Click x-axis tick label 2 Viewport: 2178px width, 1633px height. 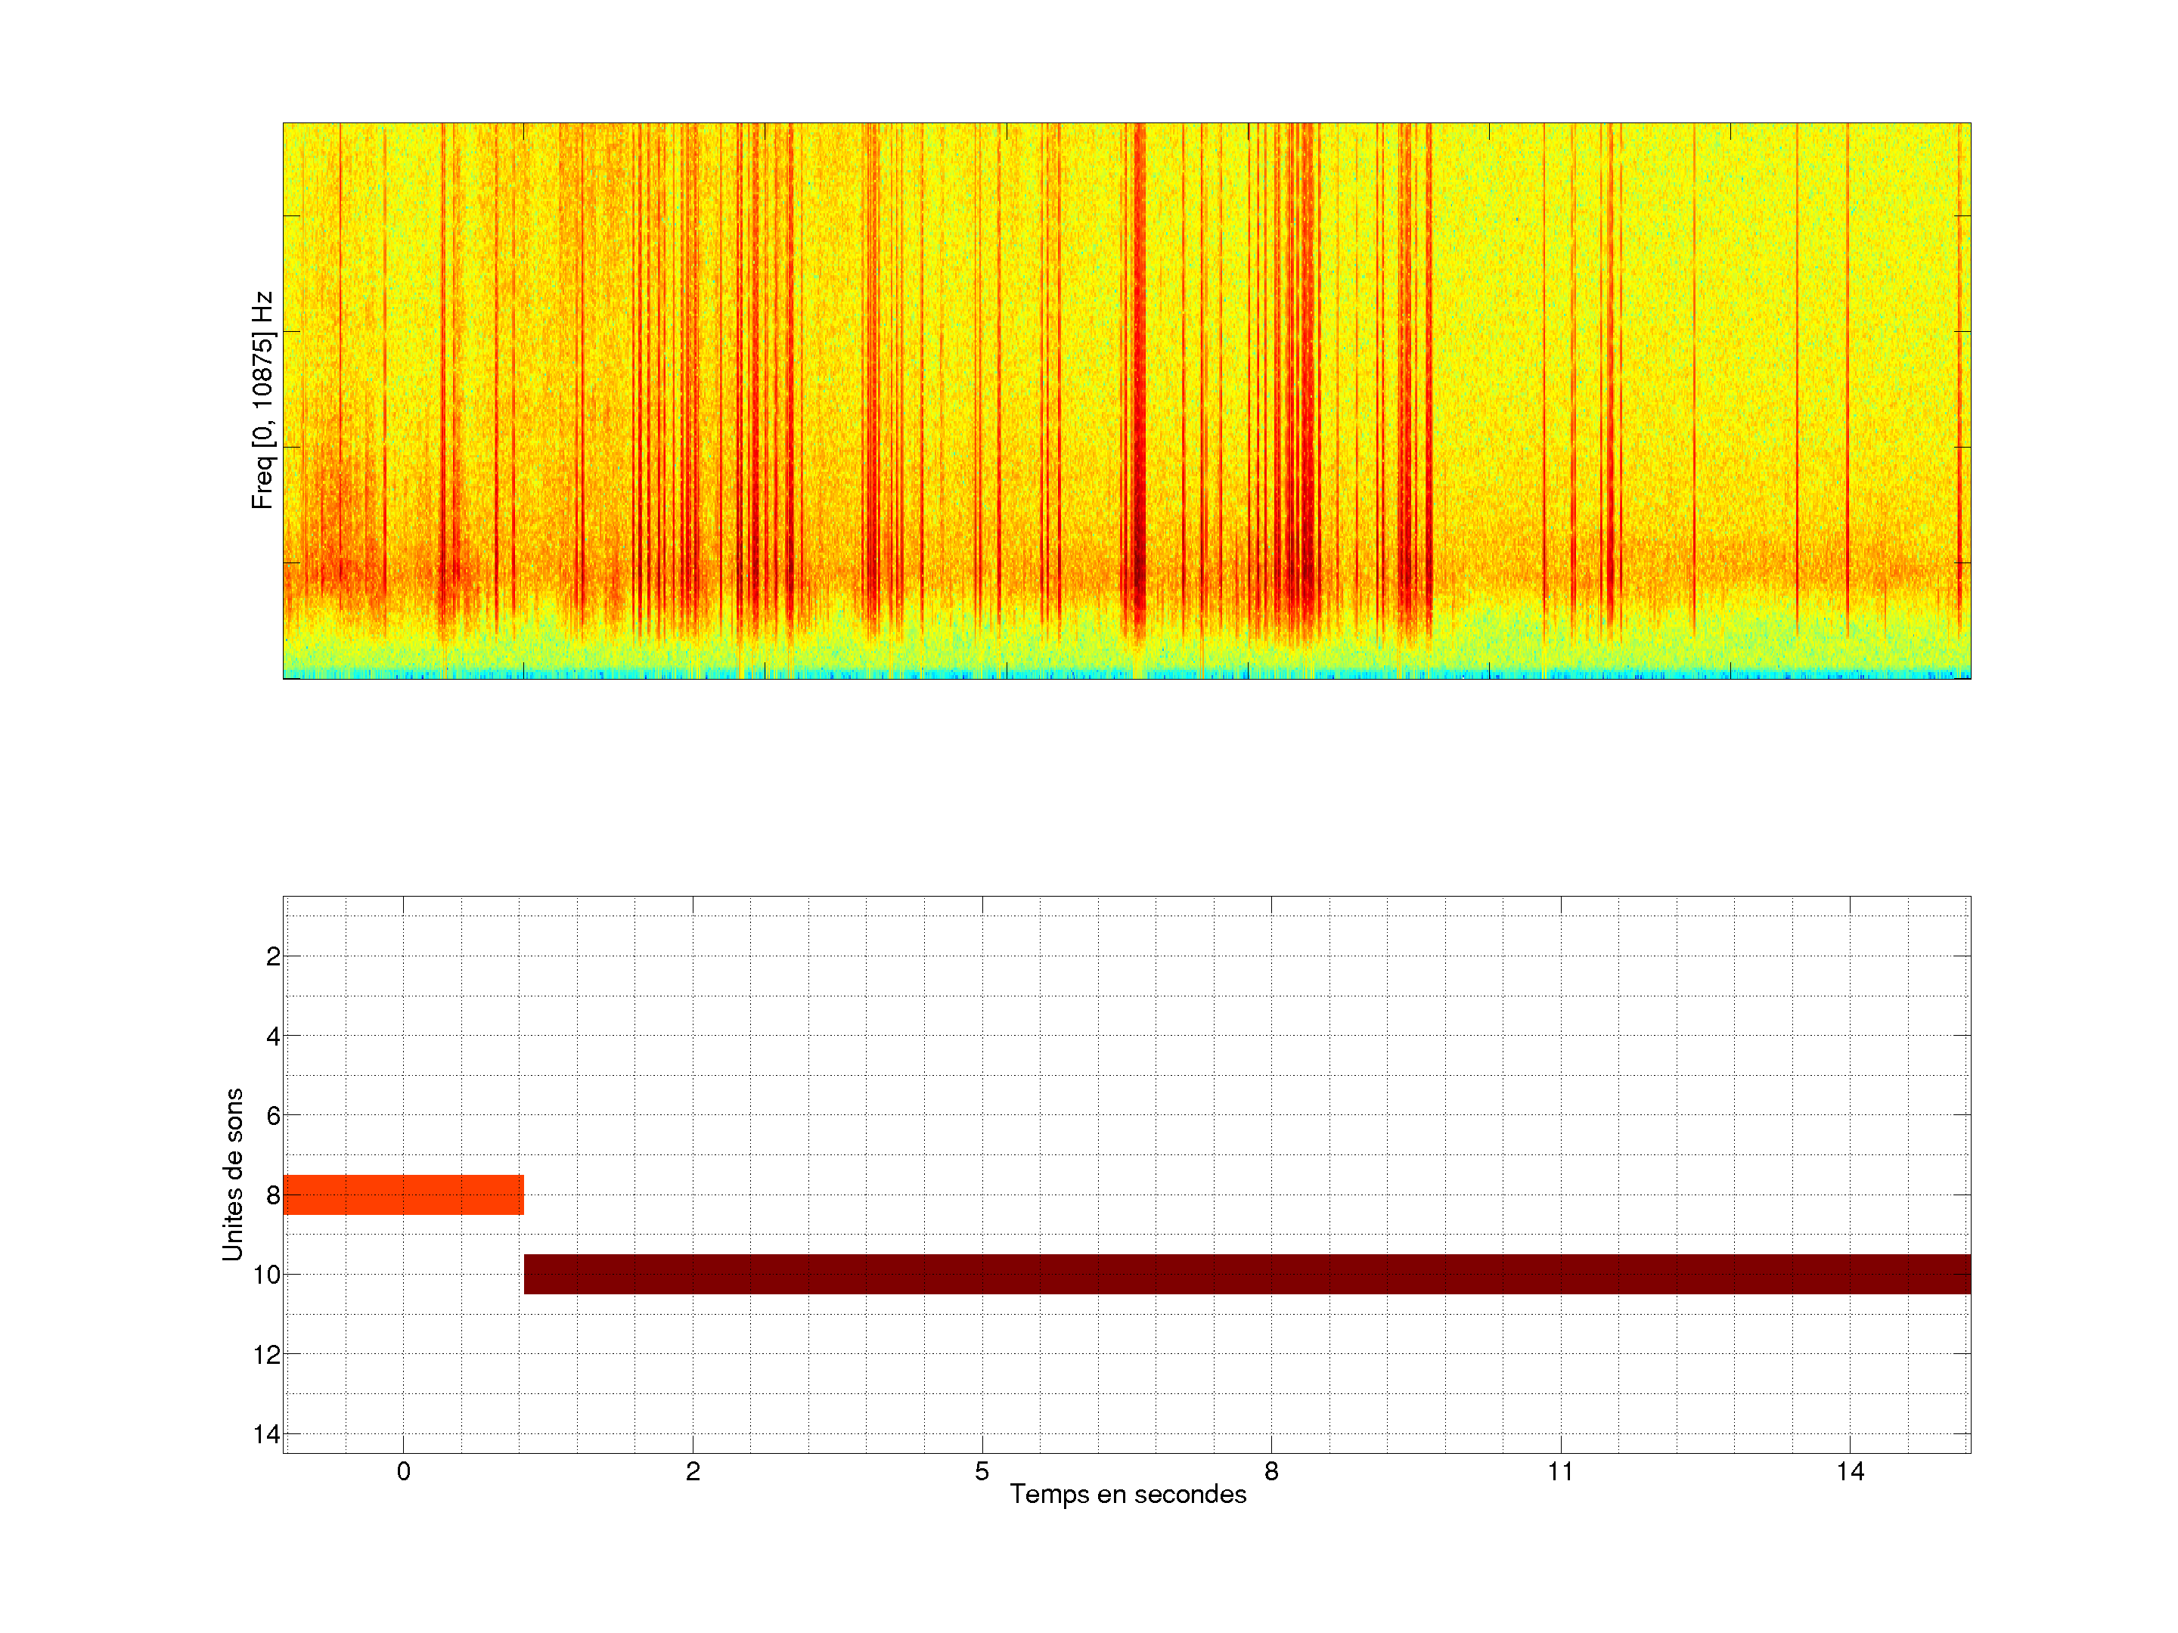[x=692, y=1471]
